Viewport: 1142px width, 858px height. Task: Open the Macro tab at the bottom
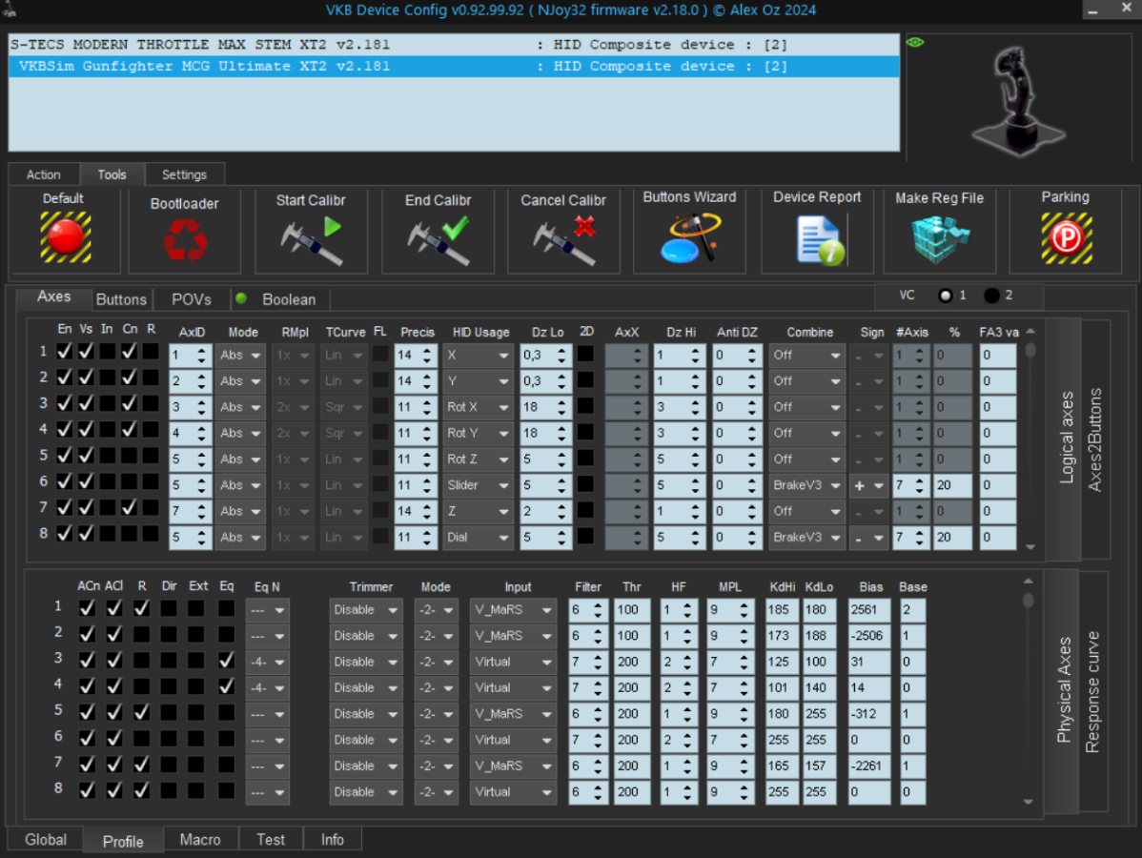pos(200,840)
